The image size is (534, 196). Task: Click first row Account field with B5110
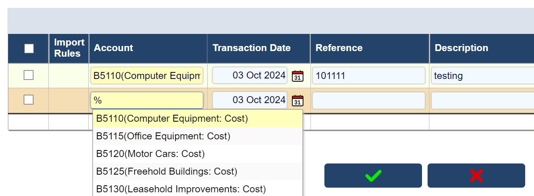coord(147,76)
